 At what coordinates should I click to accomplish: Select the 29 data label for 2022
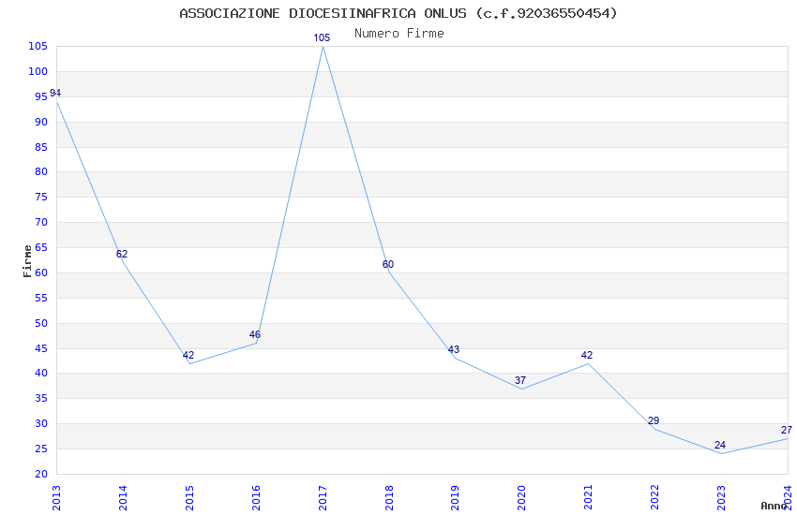[x=654, y=420]
